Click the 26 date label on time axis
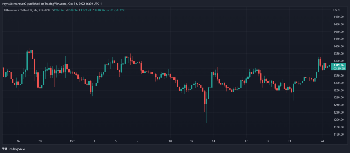 pyautogui.click(x=18, y=141)
